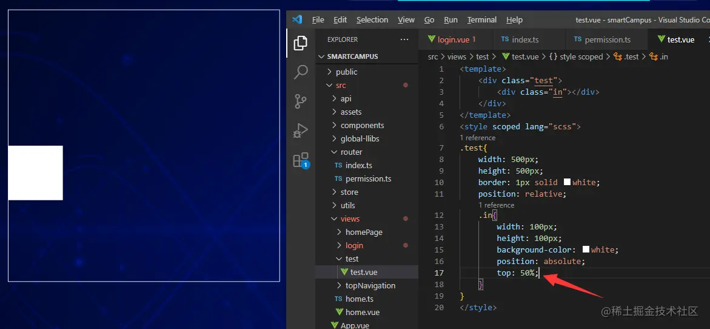
Task: Open the Source Control view
Action: 301,101
